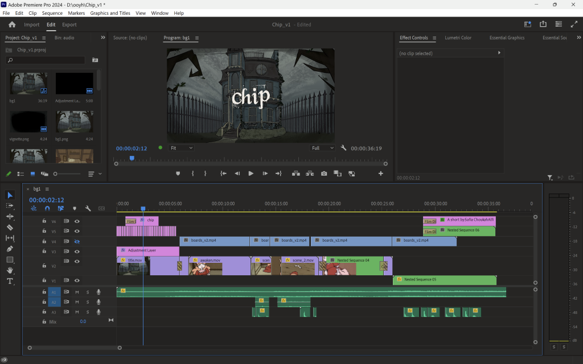Open Graphics and Titles menu

[x=110, y=13]
